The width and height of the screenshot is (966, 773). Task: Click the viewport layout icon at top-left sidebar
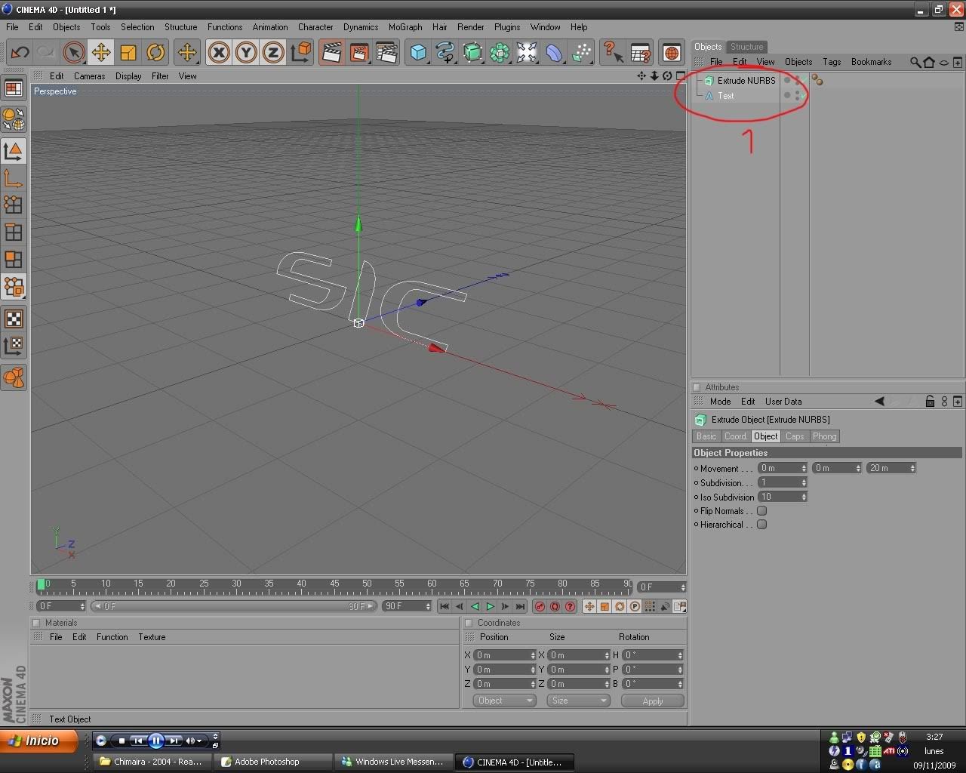tap(14, 88)
